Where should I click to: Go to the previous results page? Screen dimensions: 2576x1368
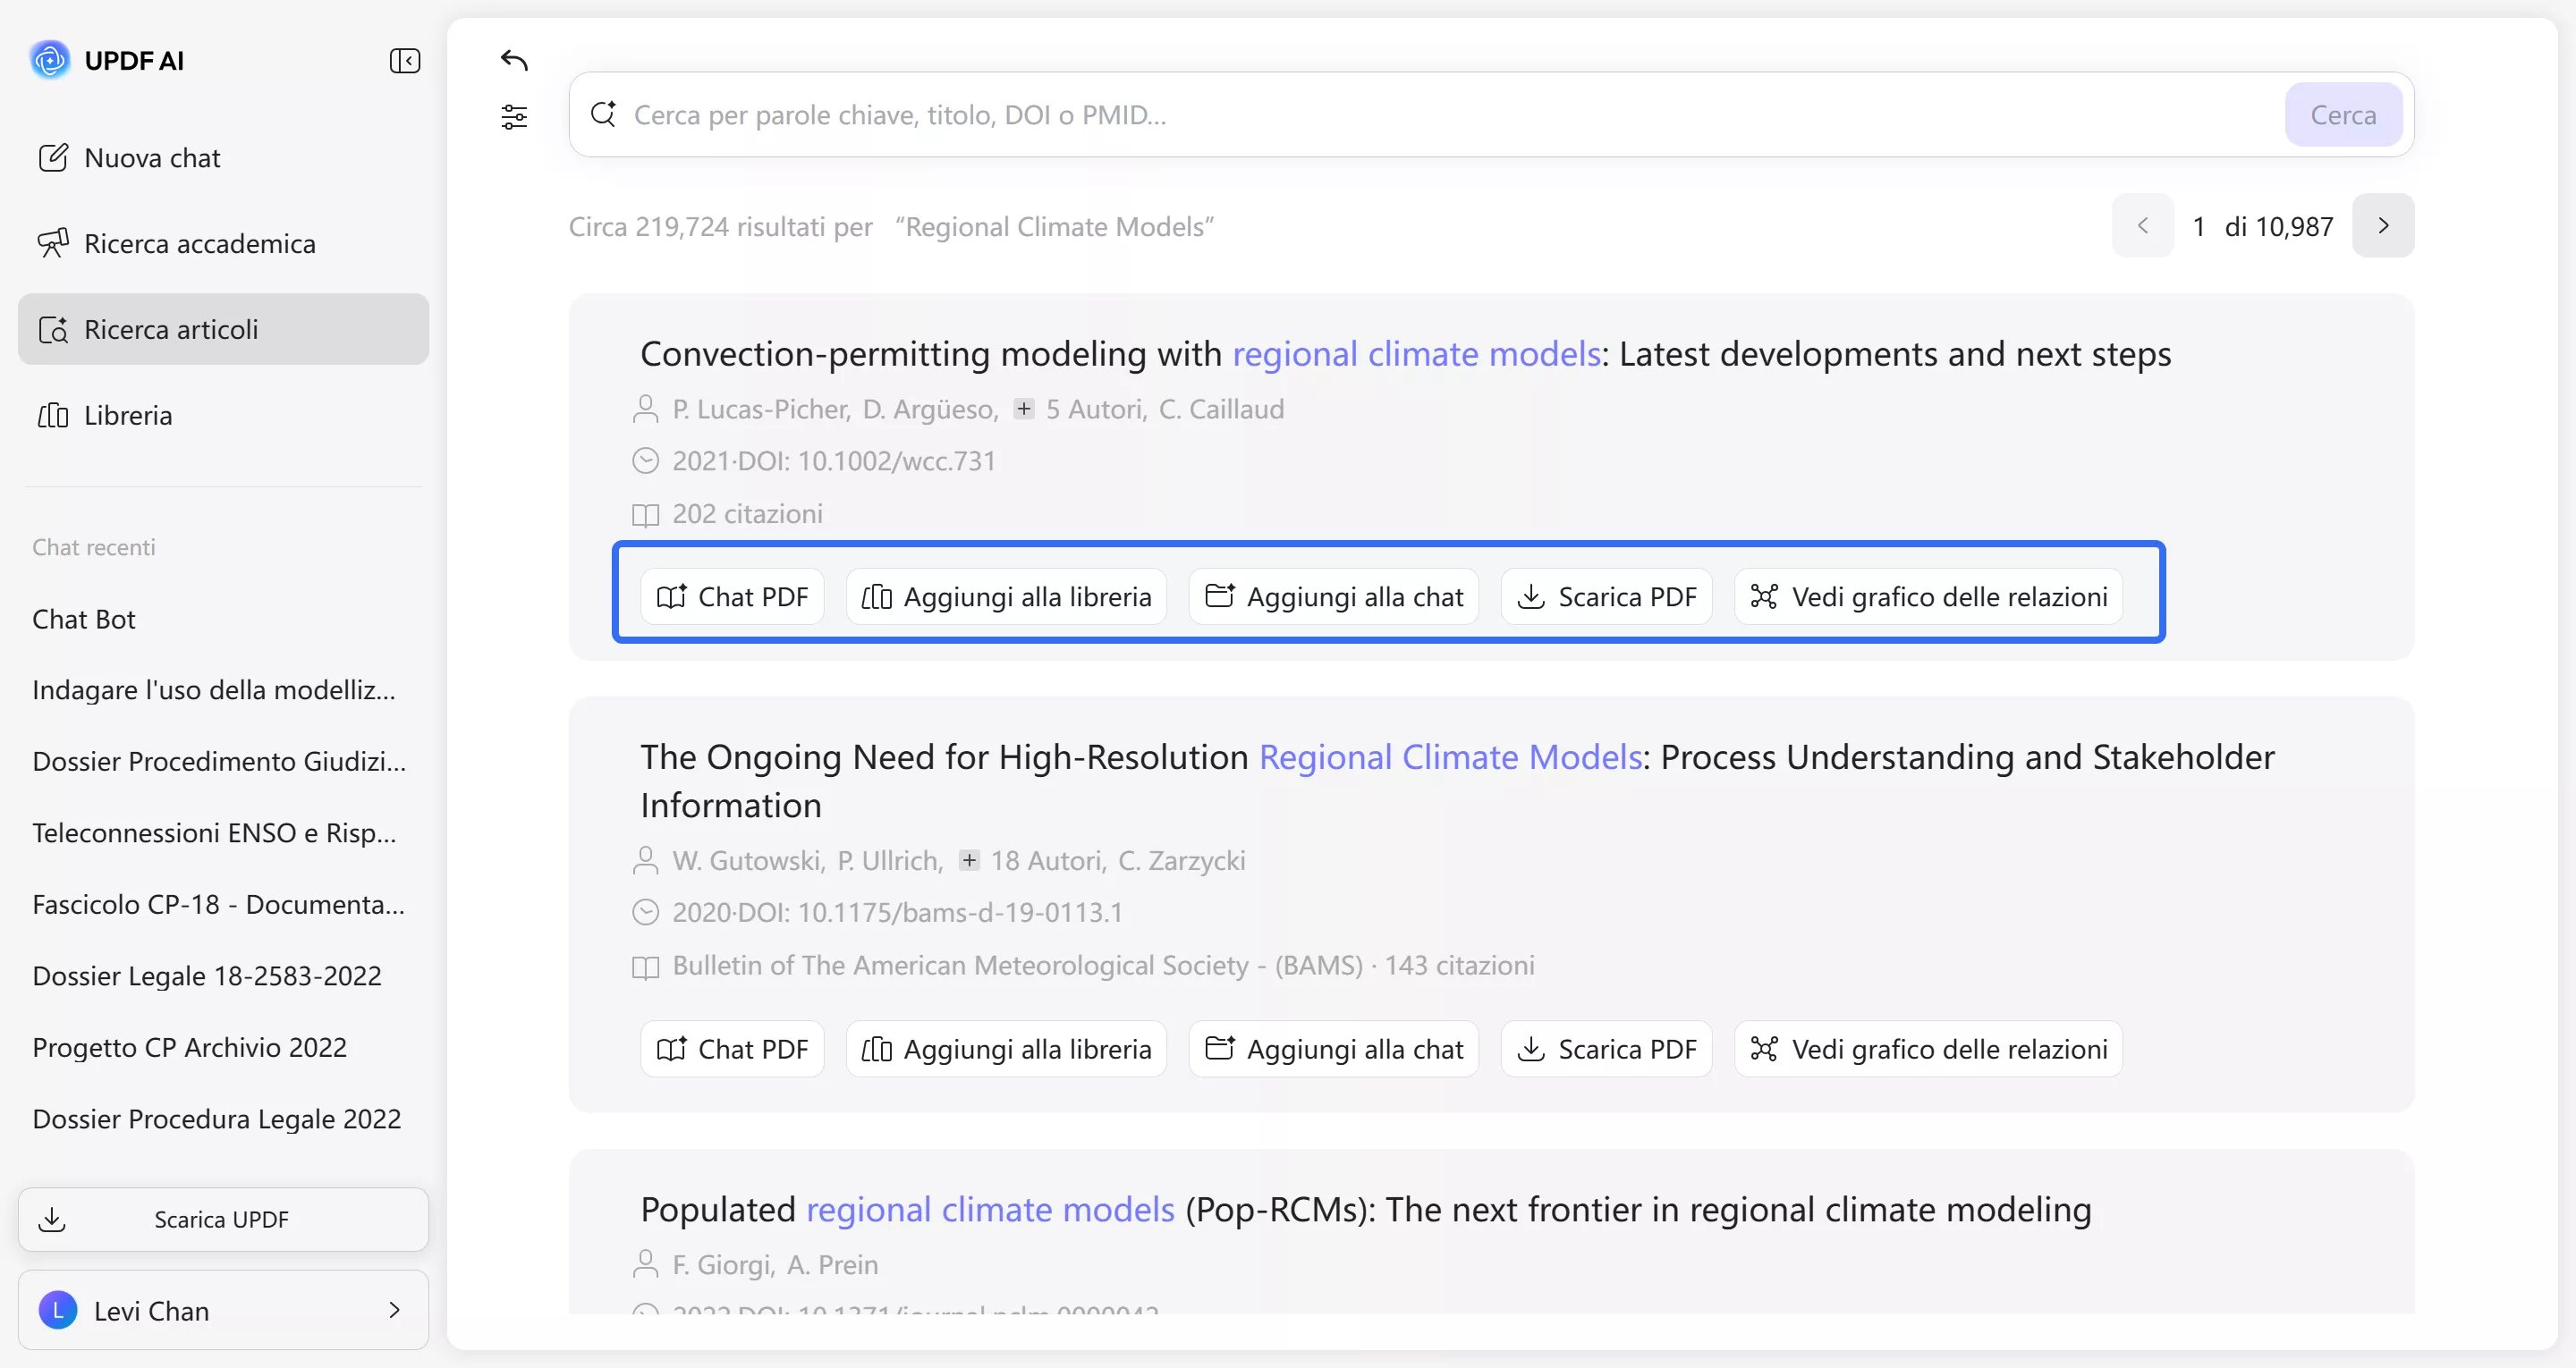[x=2142, y=226]
